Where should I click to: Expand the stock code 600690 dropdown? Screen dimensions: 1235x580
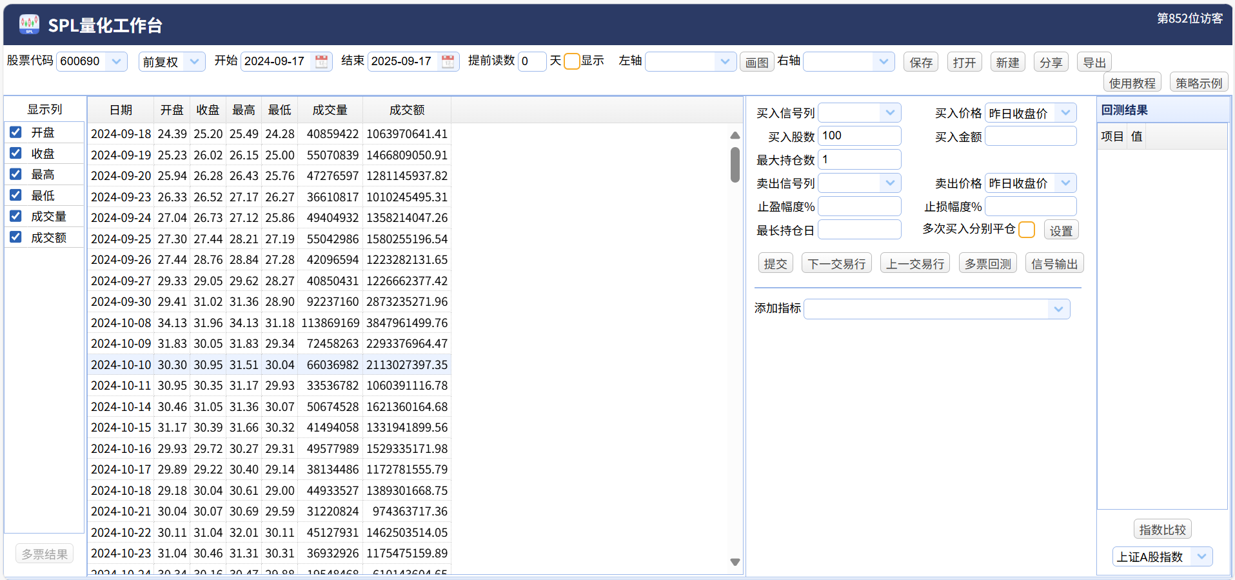(x=116, y=61)
